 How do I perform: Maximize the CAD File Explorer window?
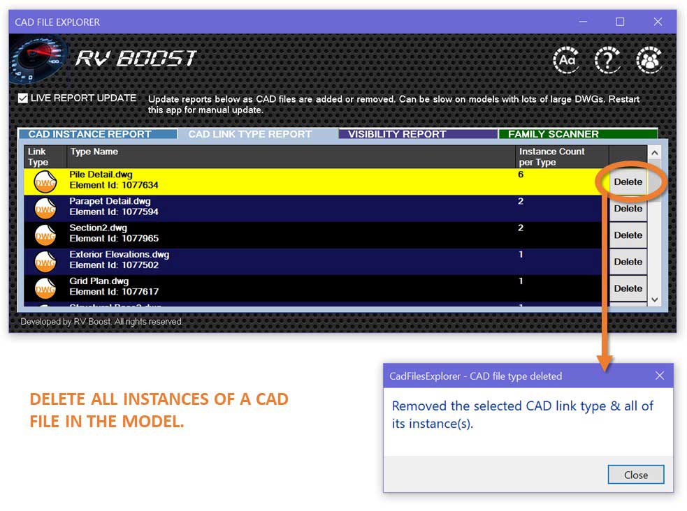pos(620,22)
